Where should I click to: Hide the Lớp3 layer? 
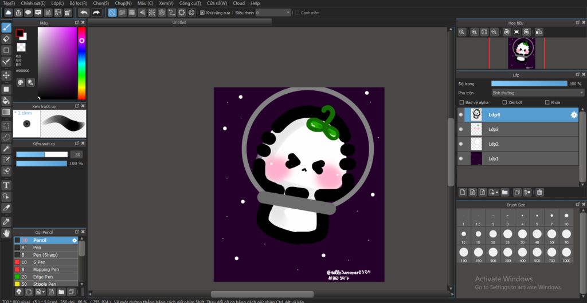(461, 129)
